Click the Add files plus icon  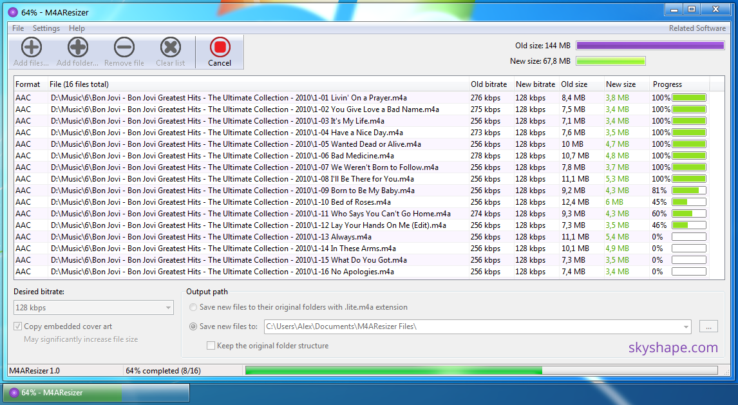[31, 47]
